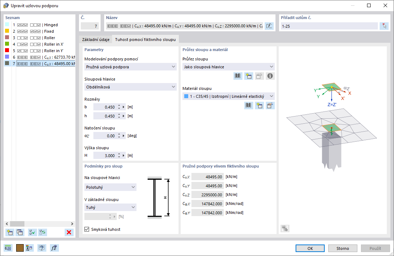Open the units and decimals icon

[8, 248]
